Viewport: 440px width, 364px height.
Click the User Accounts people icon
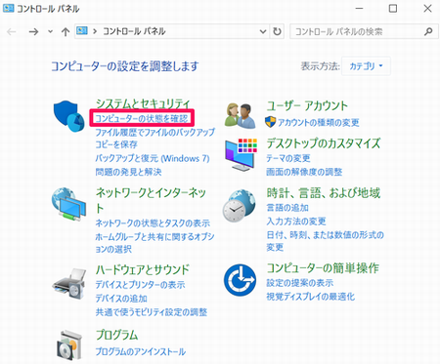click(x=241, y=116)
